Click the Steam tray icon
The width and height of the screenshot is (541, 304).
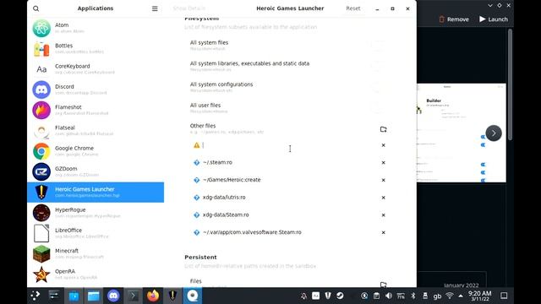click(340, 296)
